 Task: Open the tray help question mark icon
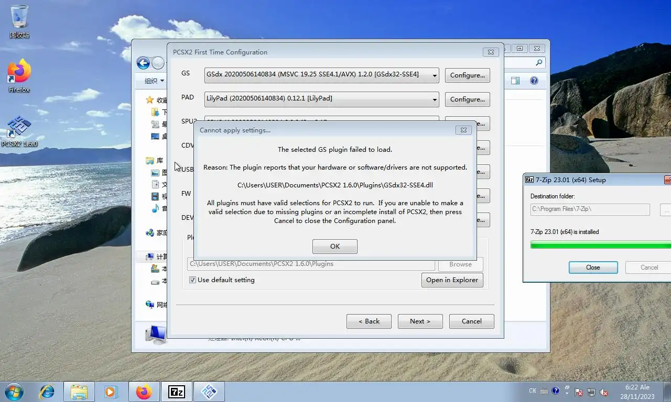point(555,391)
